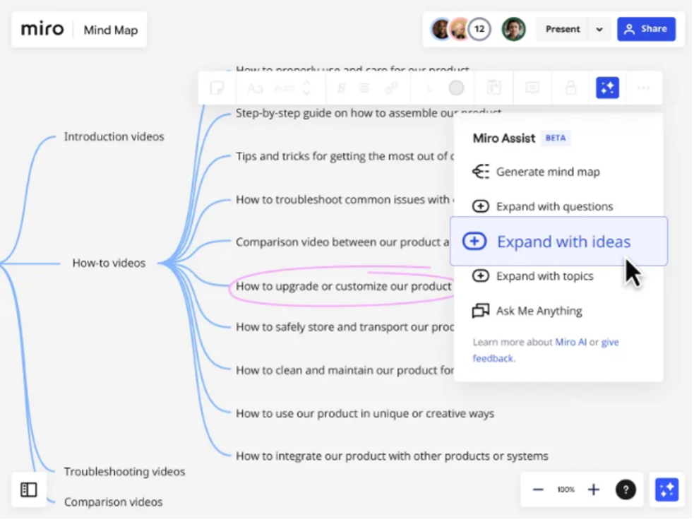The width and height of the screenshot is (694, 522).
Task: Open the frames side panel icon
Action: pos(29,490)
